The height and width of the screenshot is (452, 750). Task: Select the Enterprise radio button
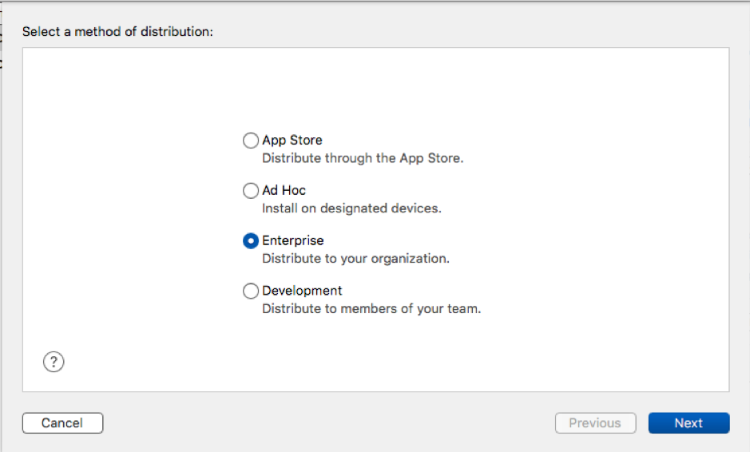pos(251,240)
